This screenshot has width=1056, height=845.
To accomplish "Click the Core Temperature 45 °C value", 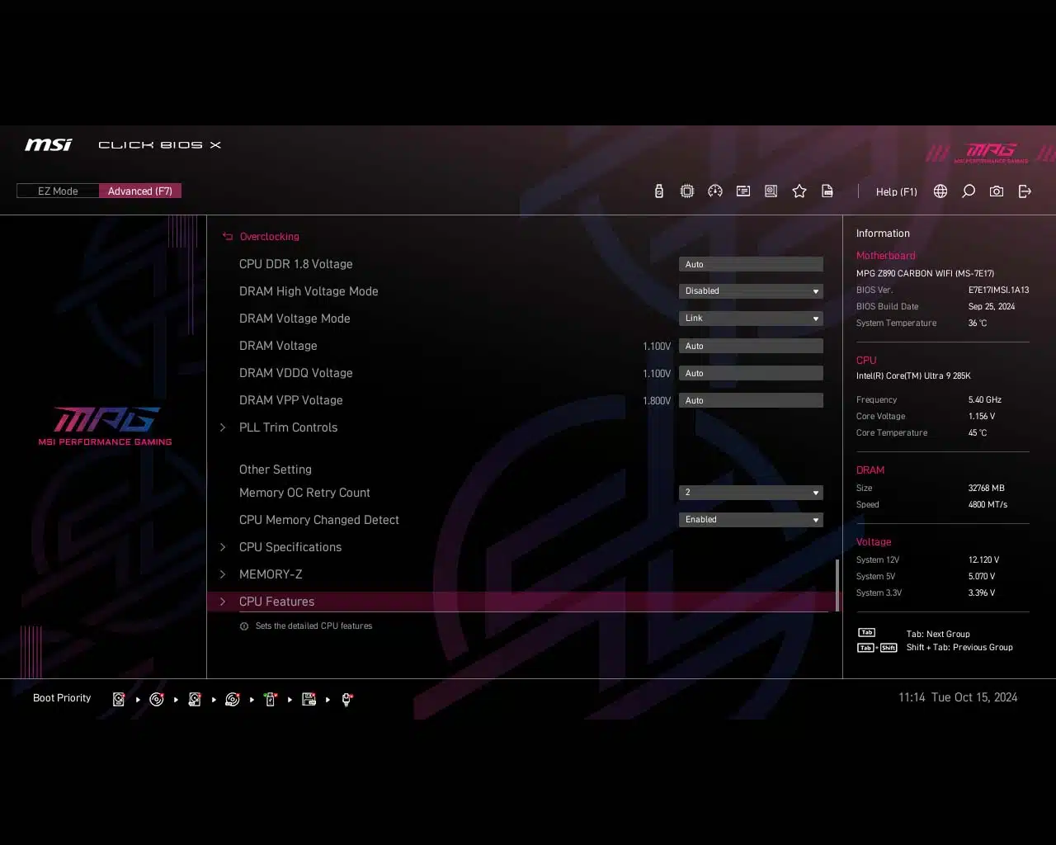I will pyautogui.click(x=977, y=432).
